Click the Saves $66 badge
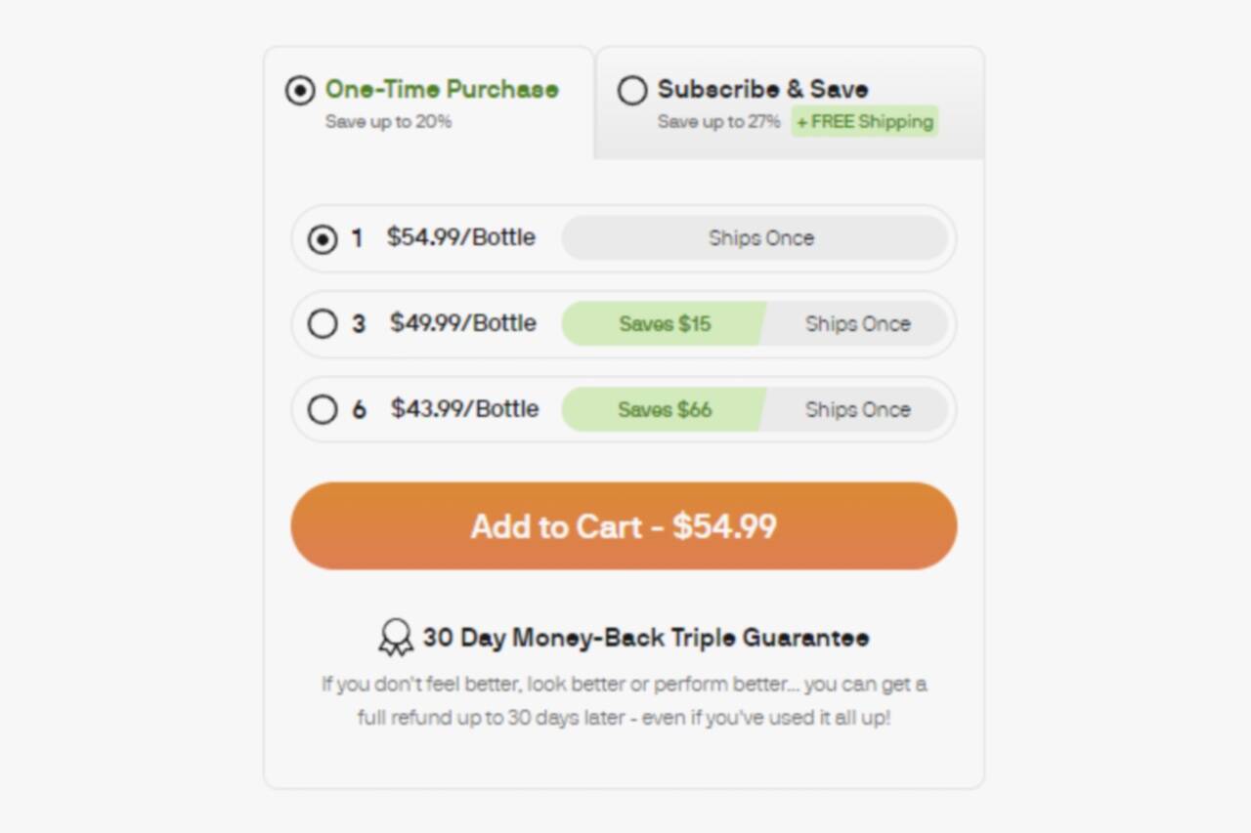The height and width of the screenshot is (833, 1251). (665, 409)
